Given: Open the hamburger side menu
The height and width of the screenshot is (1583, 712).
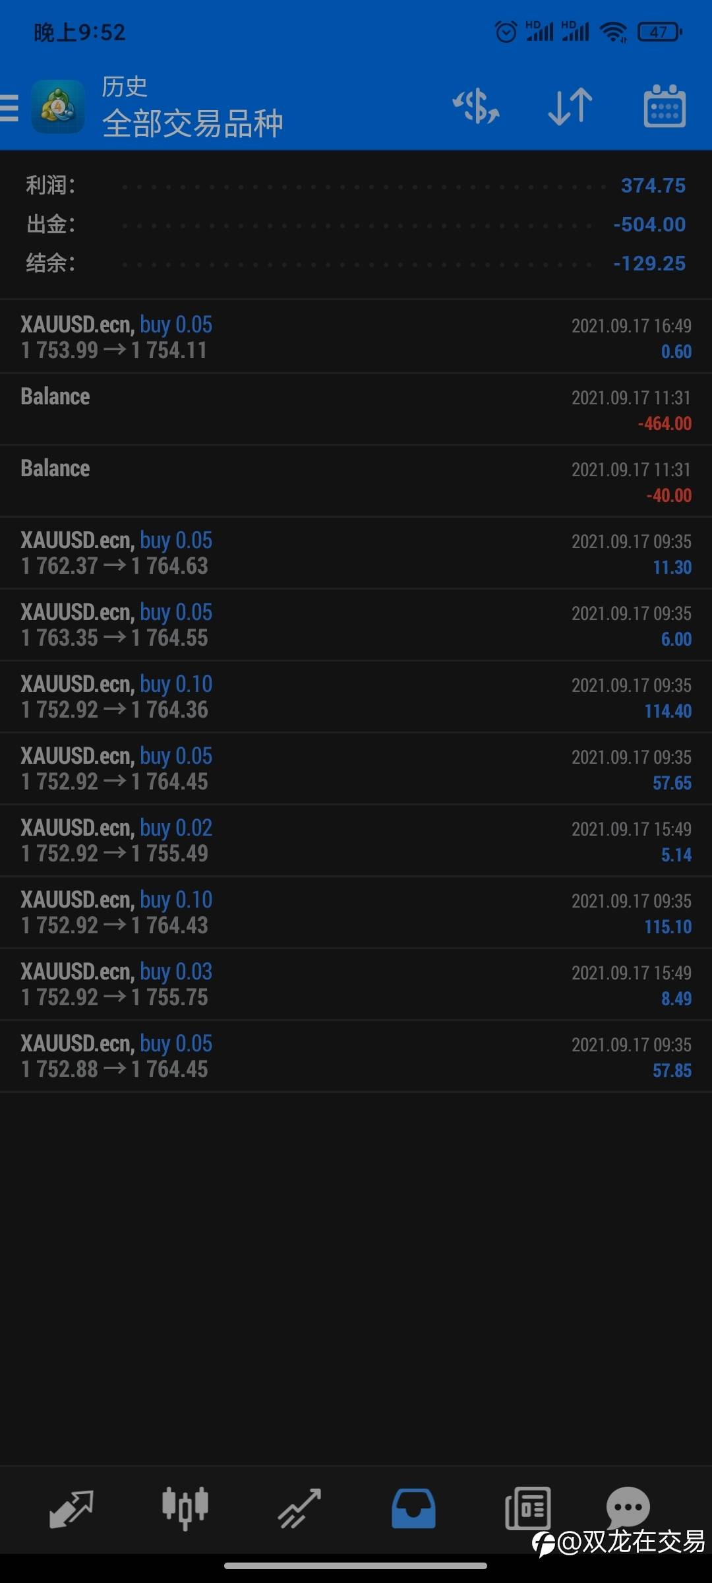Looking at the screenshot, I should [x=10, y=108].
